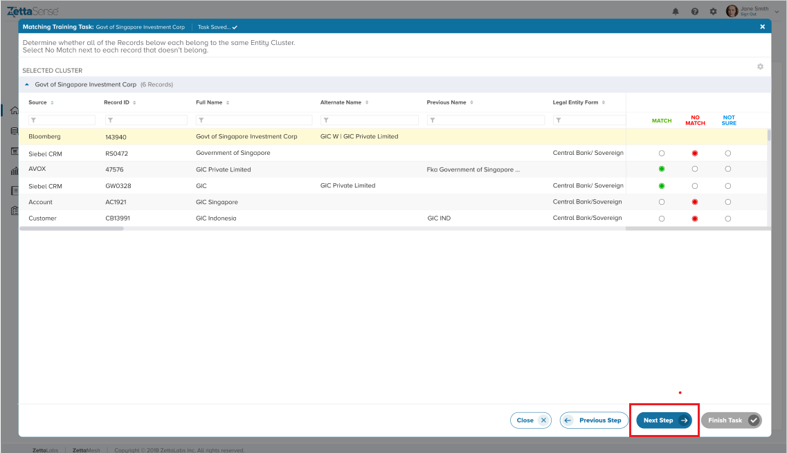Click Jane Smith profile avatar
Image resolution: width=787 pixels, height=453 pixels.
click(x=732, y=11)
